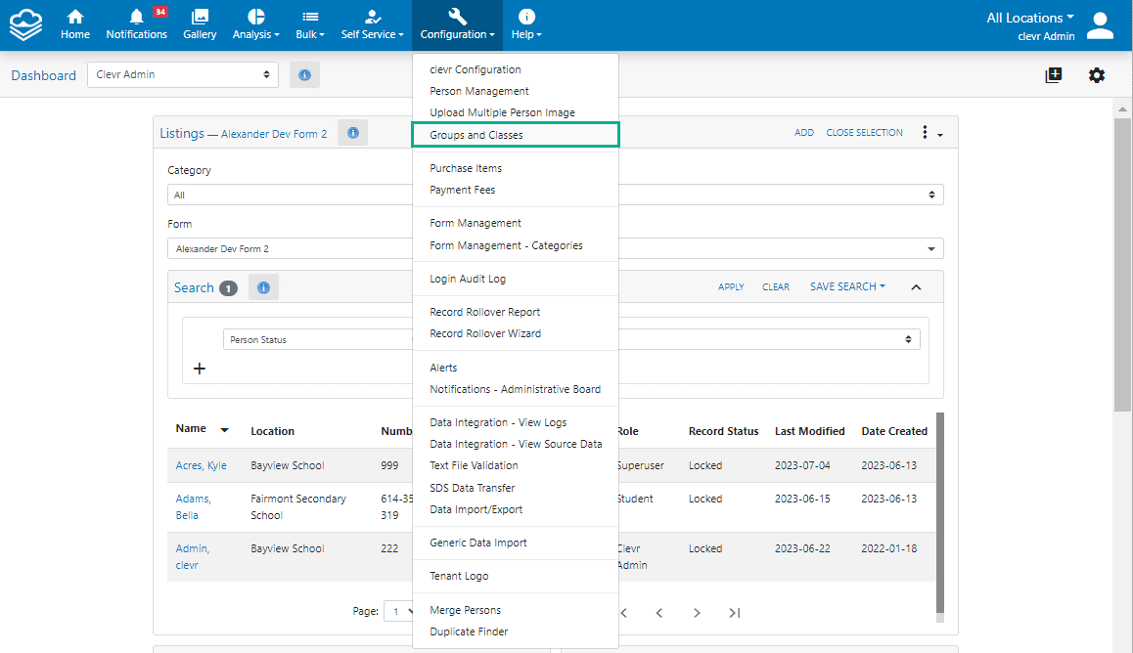Click APPLY in the Search panel

[x=731, y=287]
